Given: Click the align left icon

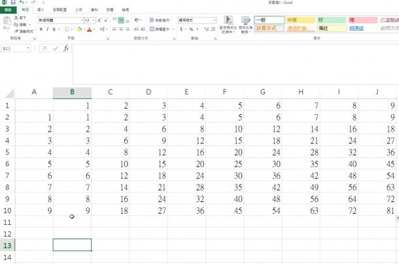Looking at the screenshot, I should click(114, 29).
